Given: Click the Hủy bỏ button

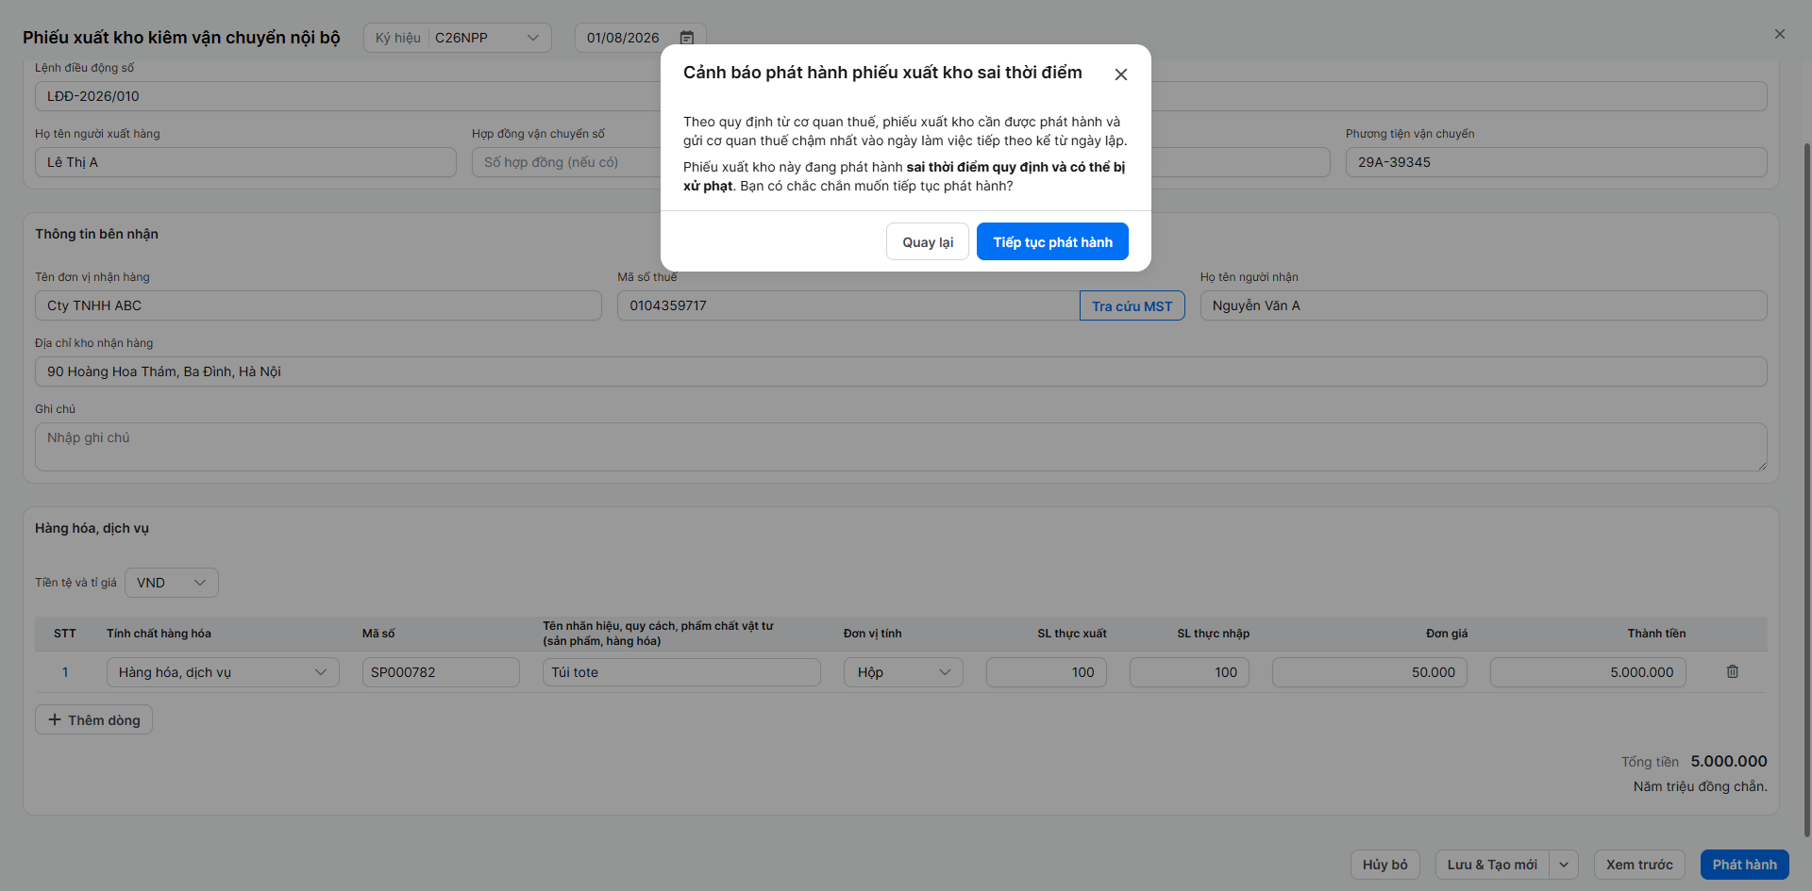Looking at the screenshot, I should (1384, 865).
